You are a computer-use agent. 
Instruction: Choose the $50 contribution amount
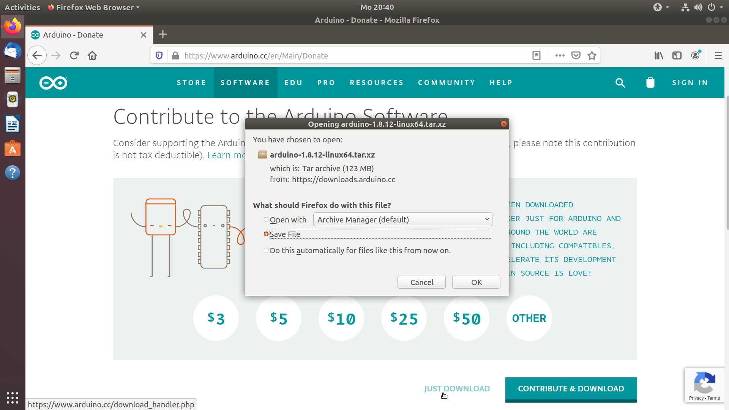(467, 318)
